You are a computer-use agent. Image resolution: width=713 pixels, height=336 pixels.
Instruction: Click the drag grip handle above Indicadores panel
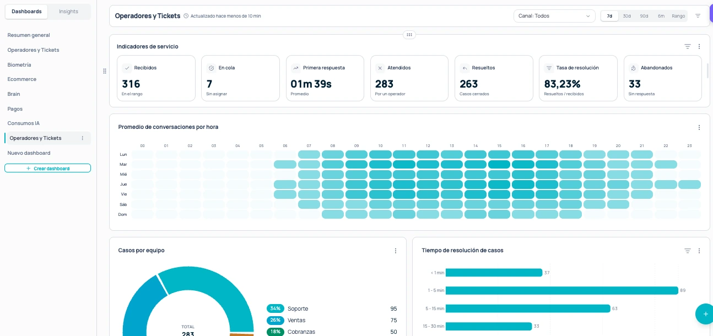tap(409, 35)
